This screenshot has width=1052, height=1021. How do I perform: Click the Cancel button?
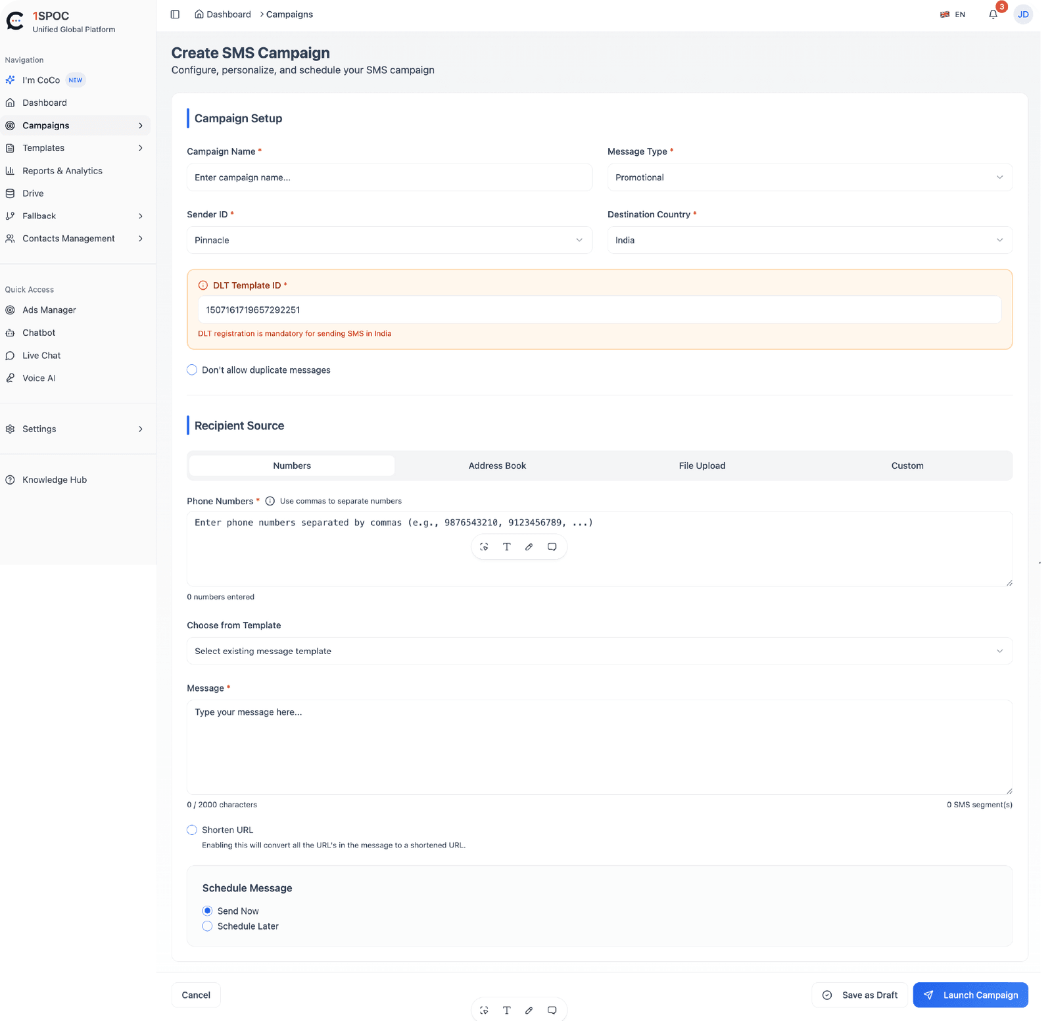[x=196, y=995]
